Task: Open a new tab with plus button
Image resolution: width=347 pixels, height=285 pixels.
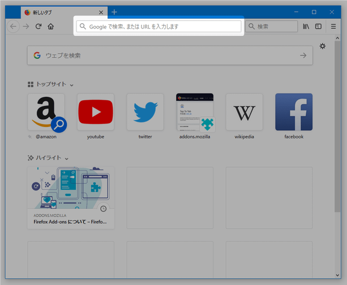Action: pyautogui.click(x=114, y=12)
